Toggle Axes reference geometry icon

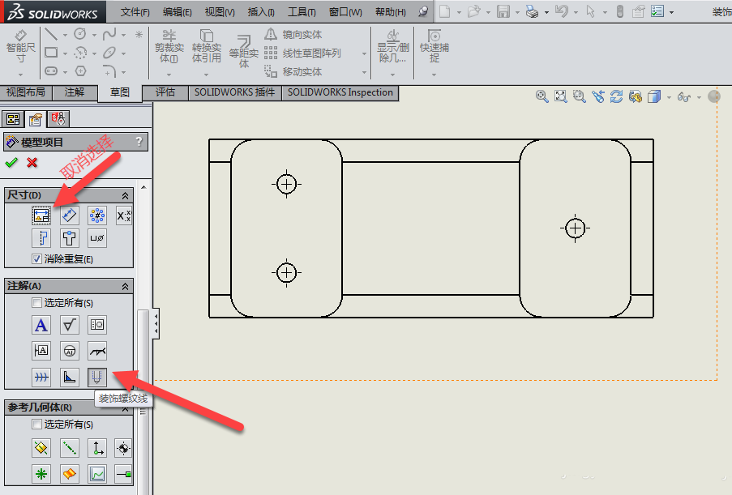69,448
